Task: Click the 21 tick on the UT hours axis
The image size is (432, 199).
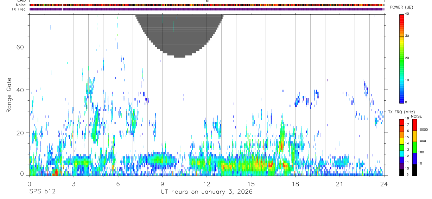Action: (x=339, y=184)
